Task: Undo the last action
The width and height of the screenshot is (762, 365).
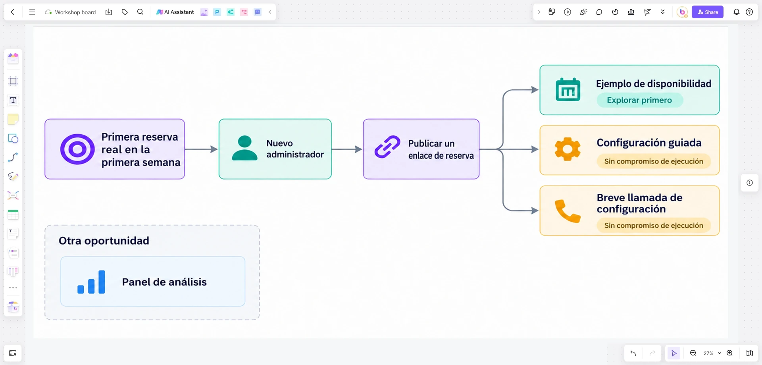Action: [633, 353]
